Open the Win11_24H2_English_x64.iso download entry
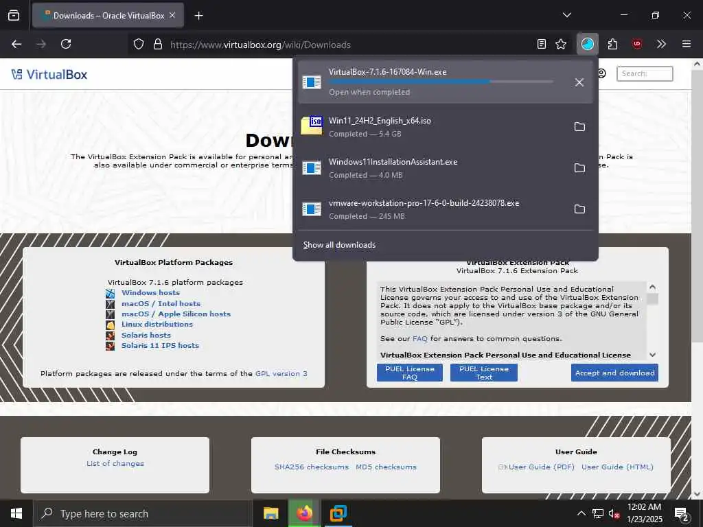The width and height of the screenshot is (703, 527). click(x=434, y=127)
